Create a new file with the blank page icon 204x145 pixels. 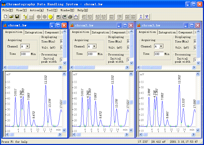(x=6, y=17)
